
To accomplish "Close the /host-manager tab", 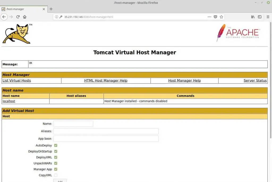I will click(x=44, y=9).
